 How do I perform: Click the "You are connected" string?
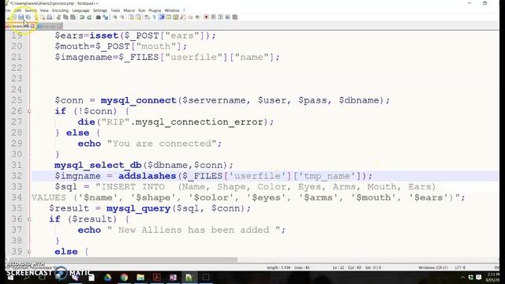point(162,144)
